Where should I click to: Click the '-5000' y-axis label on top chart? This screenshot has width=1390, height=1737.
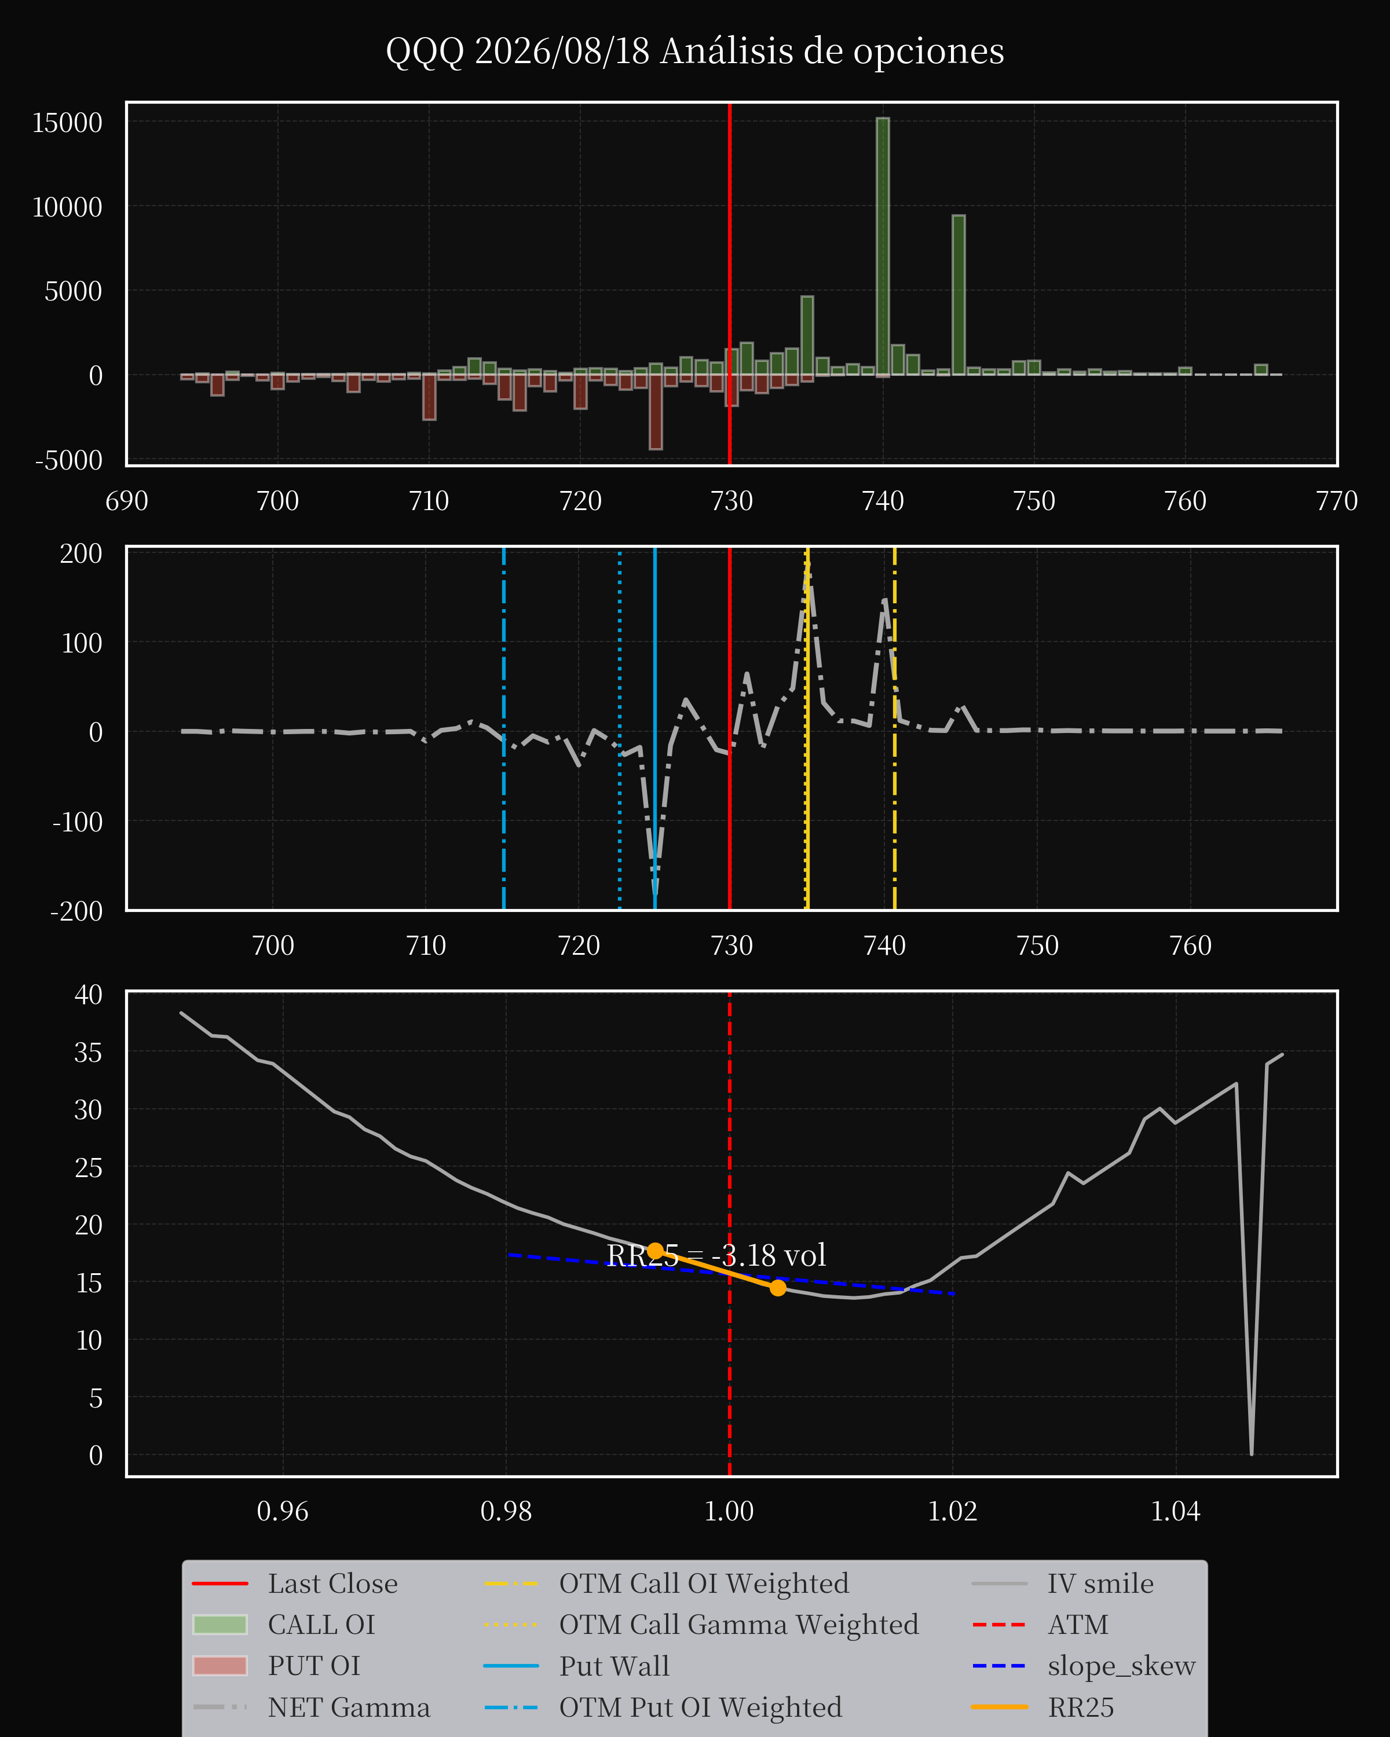(x=69, y=460)
